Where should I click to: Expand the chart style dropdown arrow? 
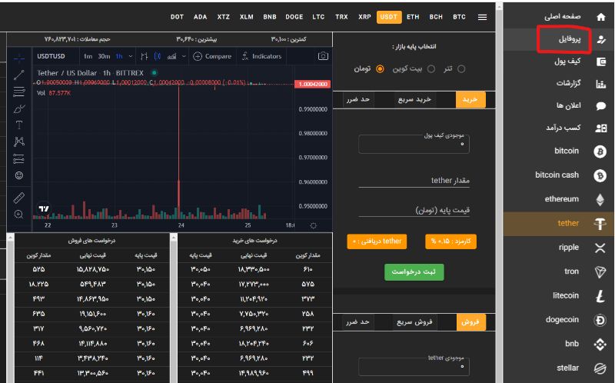point(184,56)
